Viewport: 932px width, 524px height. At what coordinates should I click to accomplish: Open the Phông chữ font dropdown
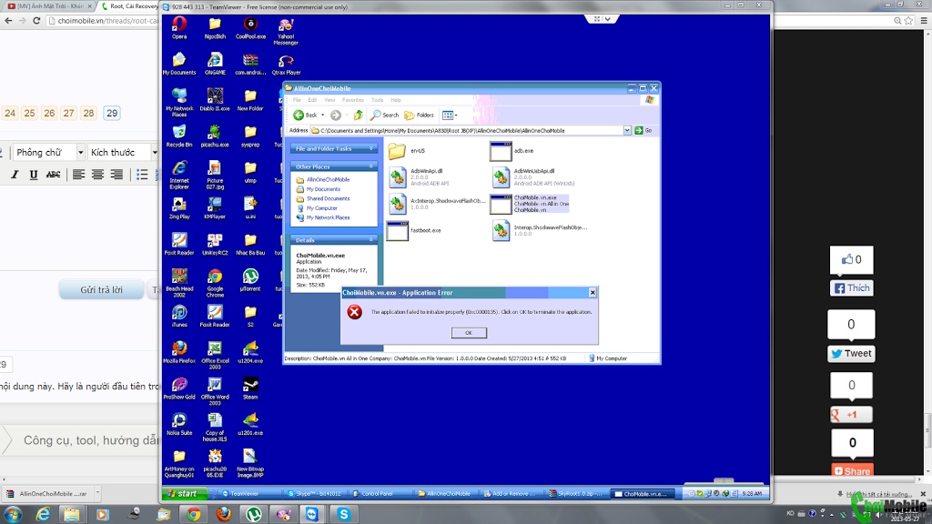(49, 153)
